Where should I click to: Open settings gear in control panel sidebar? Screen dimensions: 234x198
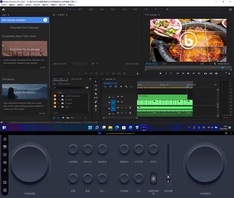(5, 190)
